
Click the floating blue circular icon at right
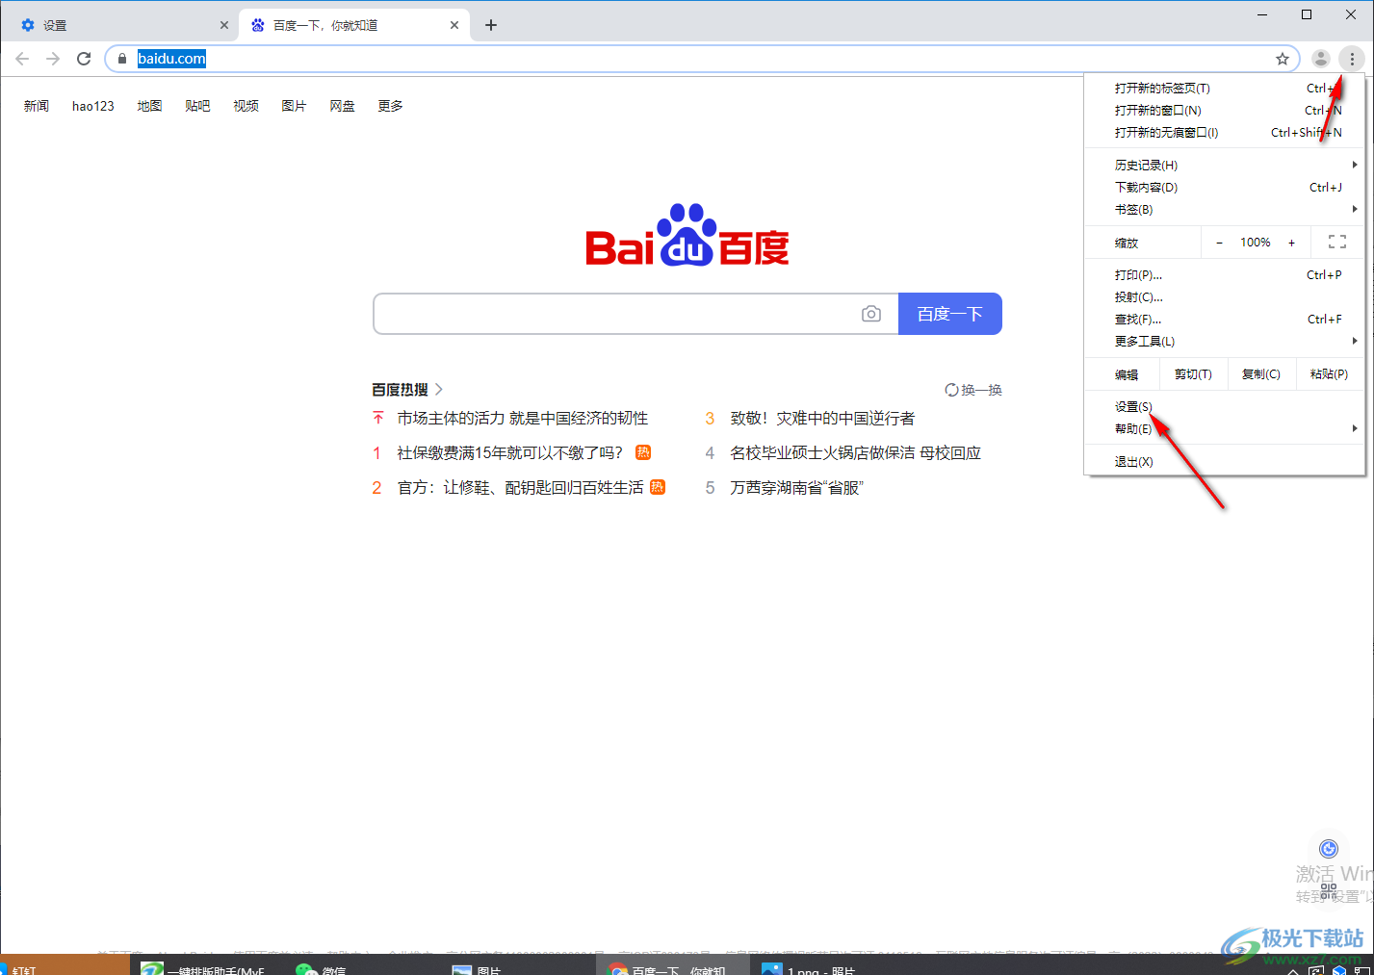[x=1329, y=848]
